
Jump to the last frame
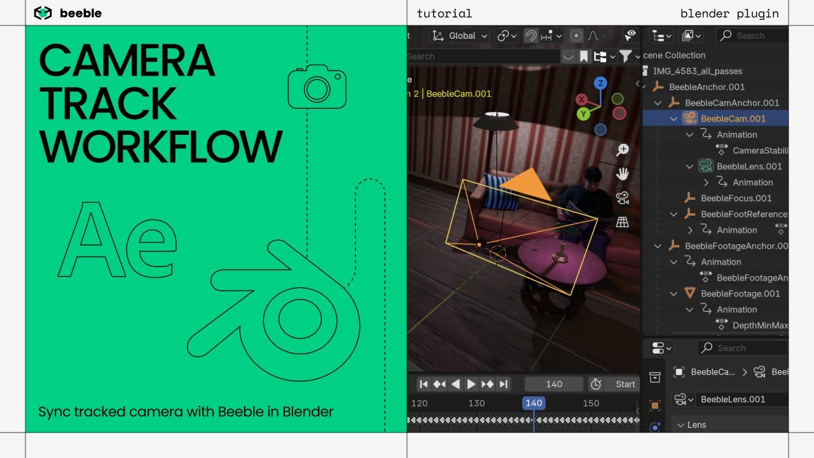coord(504,384)
